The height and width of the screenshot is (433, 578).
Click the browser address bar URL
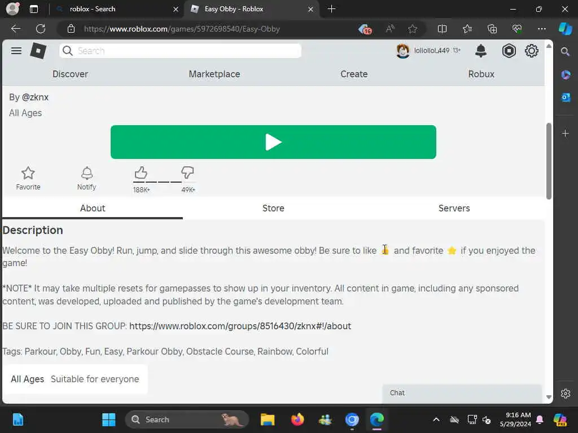coord(182,29)
